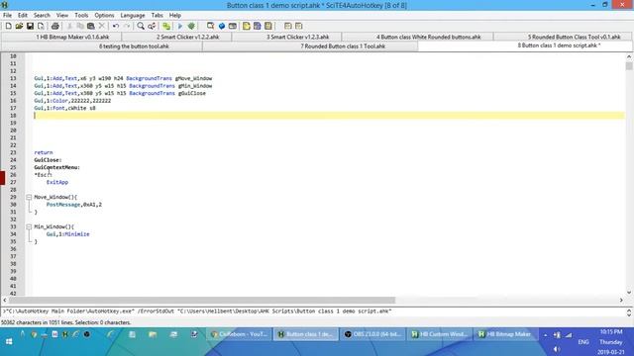This screenshot has height=356, width=634.
Task: Click the status bar character count text
Action: tap(66, 322)
